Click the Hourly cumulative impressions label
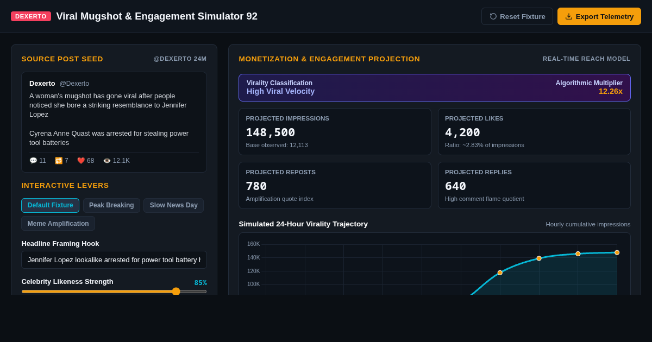Viewport: 652px width, 342px height. (588, 224)
